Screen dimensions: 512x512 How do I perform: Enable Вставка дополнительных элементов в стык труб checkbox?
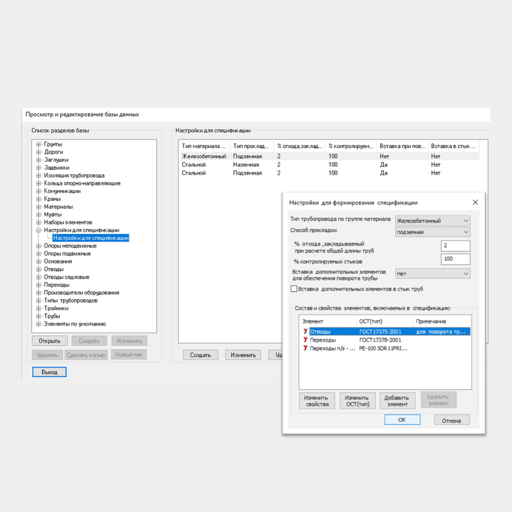(294, 289)
